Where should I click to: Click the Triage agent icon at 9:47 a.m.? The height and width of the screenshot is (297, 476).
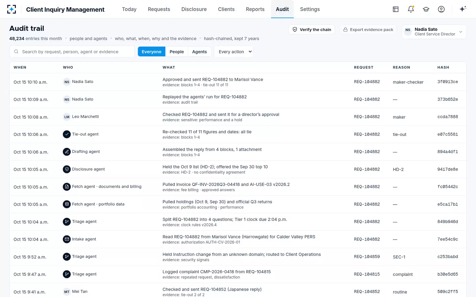tap(67, 274)
